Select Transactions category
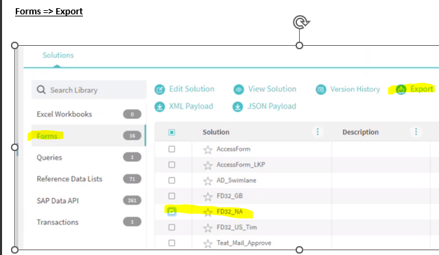Viewport: 439px width, 255px height. (x=88, y=222)
